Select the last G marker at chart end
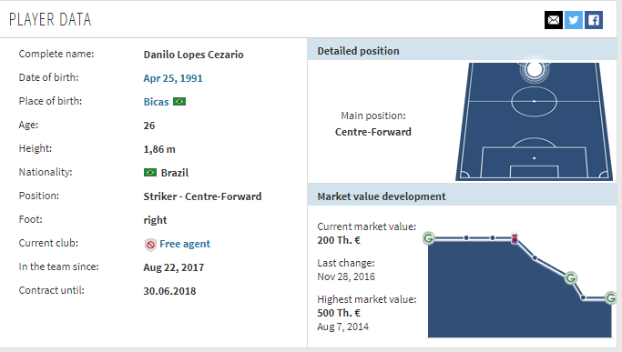 610,297
